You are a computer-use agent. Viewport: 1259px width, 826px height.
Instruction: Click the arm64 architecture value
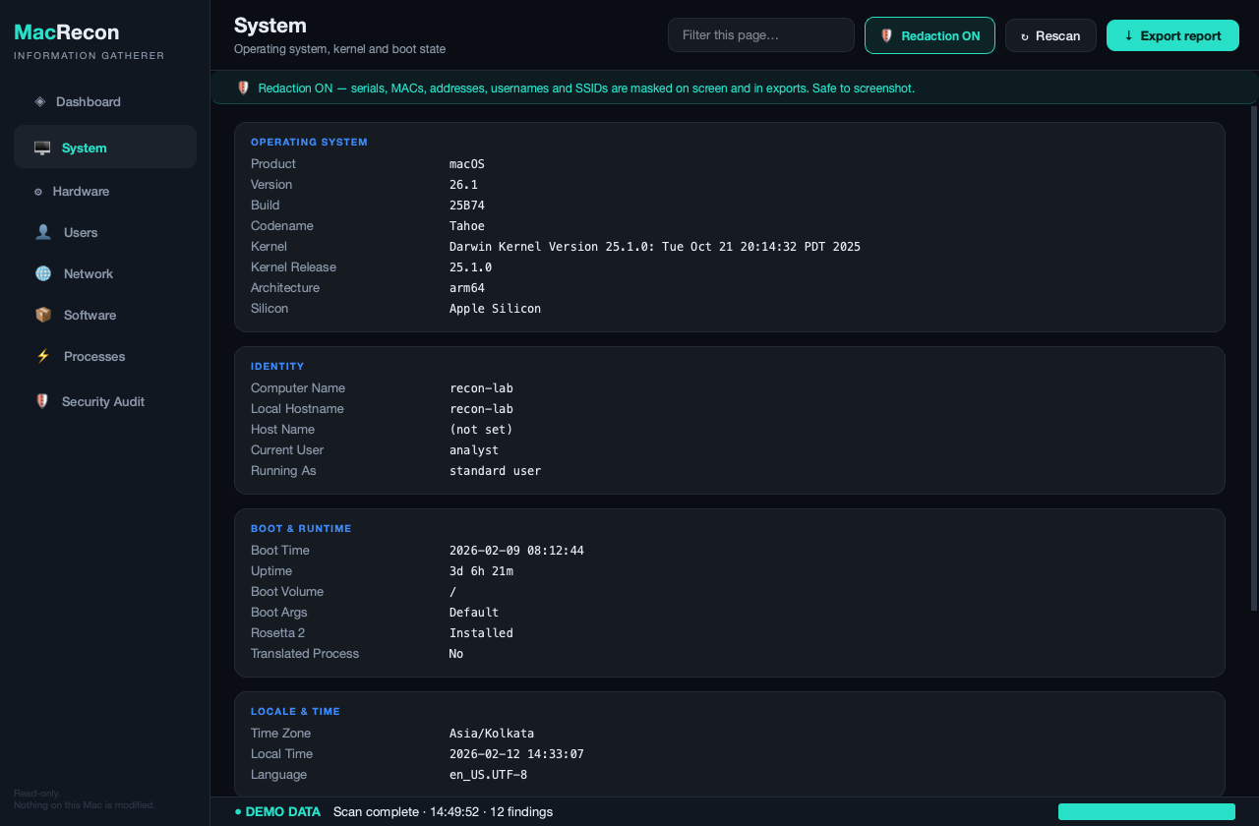467,287
